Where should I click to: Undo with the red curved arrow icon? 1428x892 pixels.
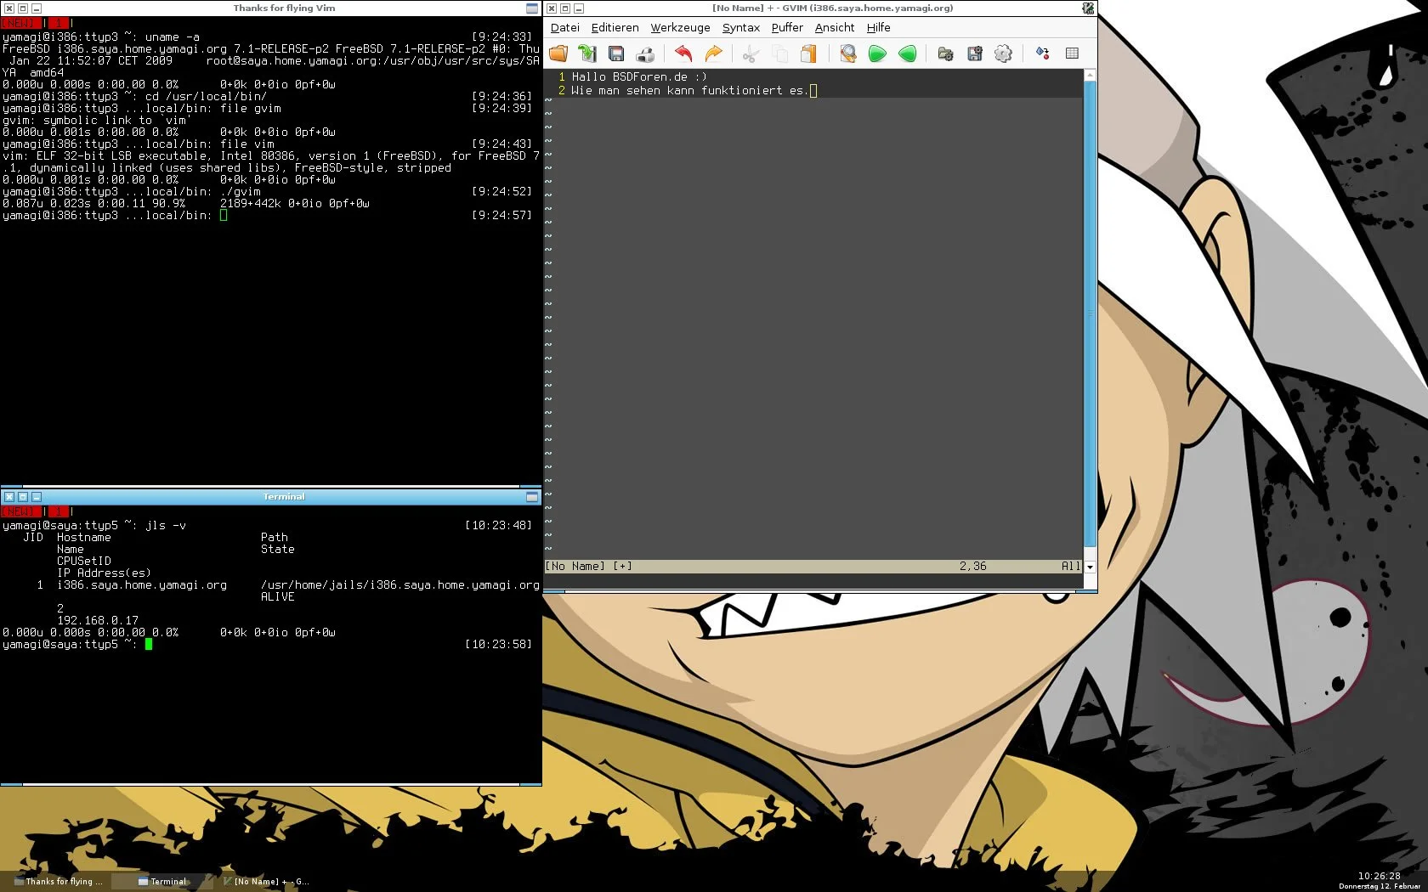pos(683,54)
